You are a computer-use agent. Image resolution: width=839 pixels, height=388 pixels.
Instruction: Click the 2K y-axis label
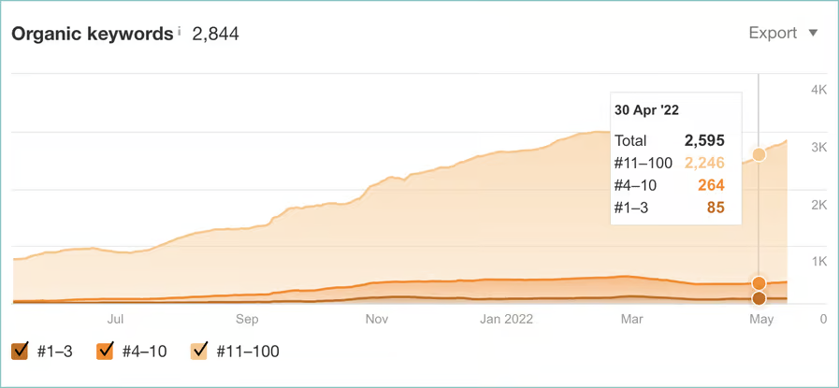[x=818, y=205]
